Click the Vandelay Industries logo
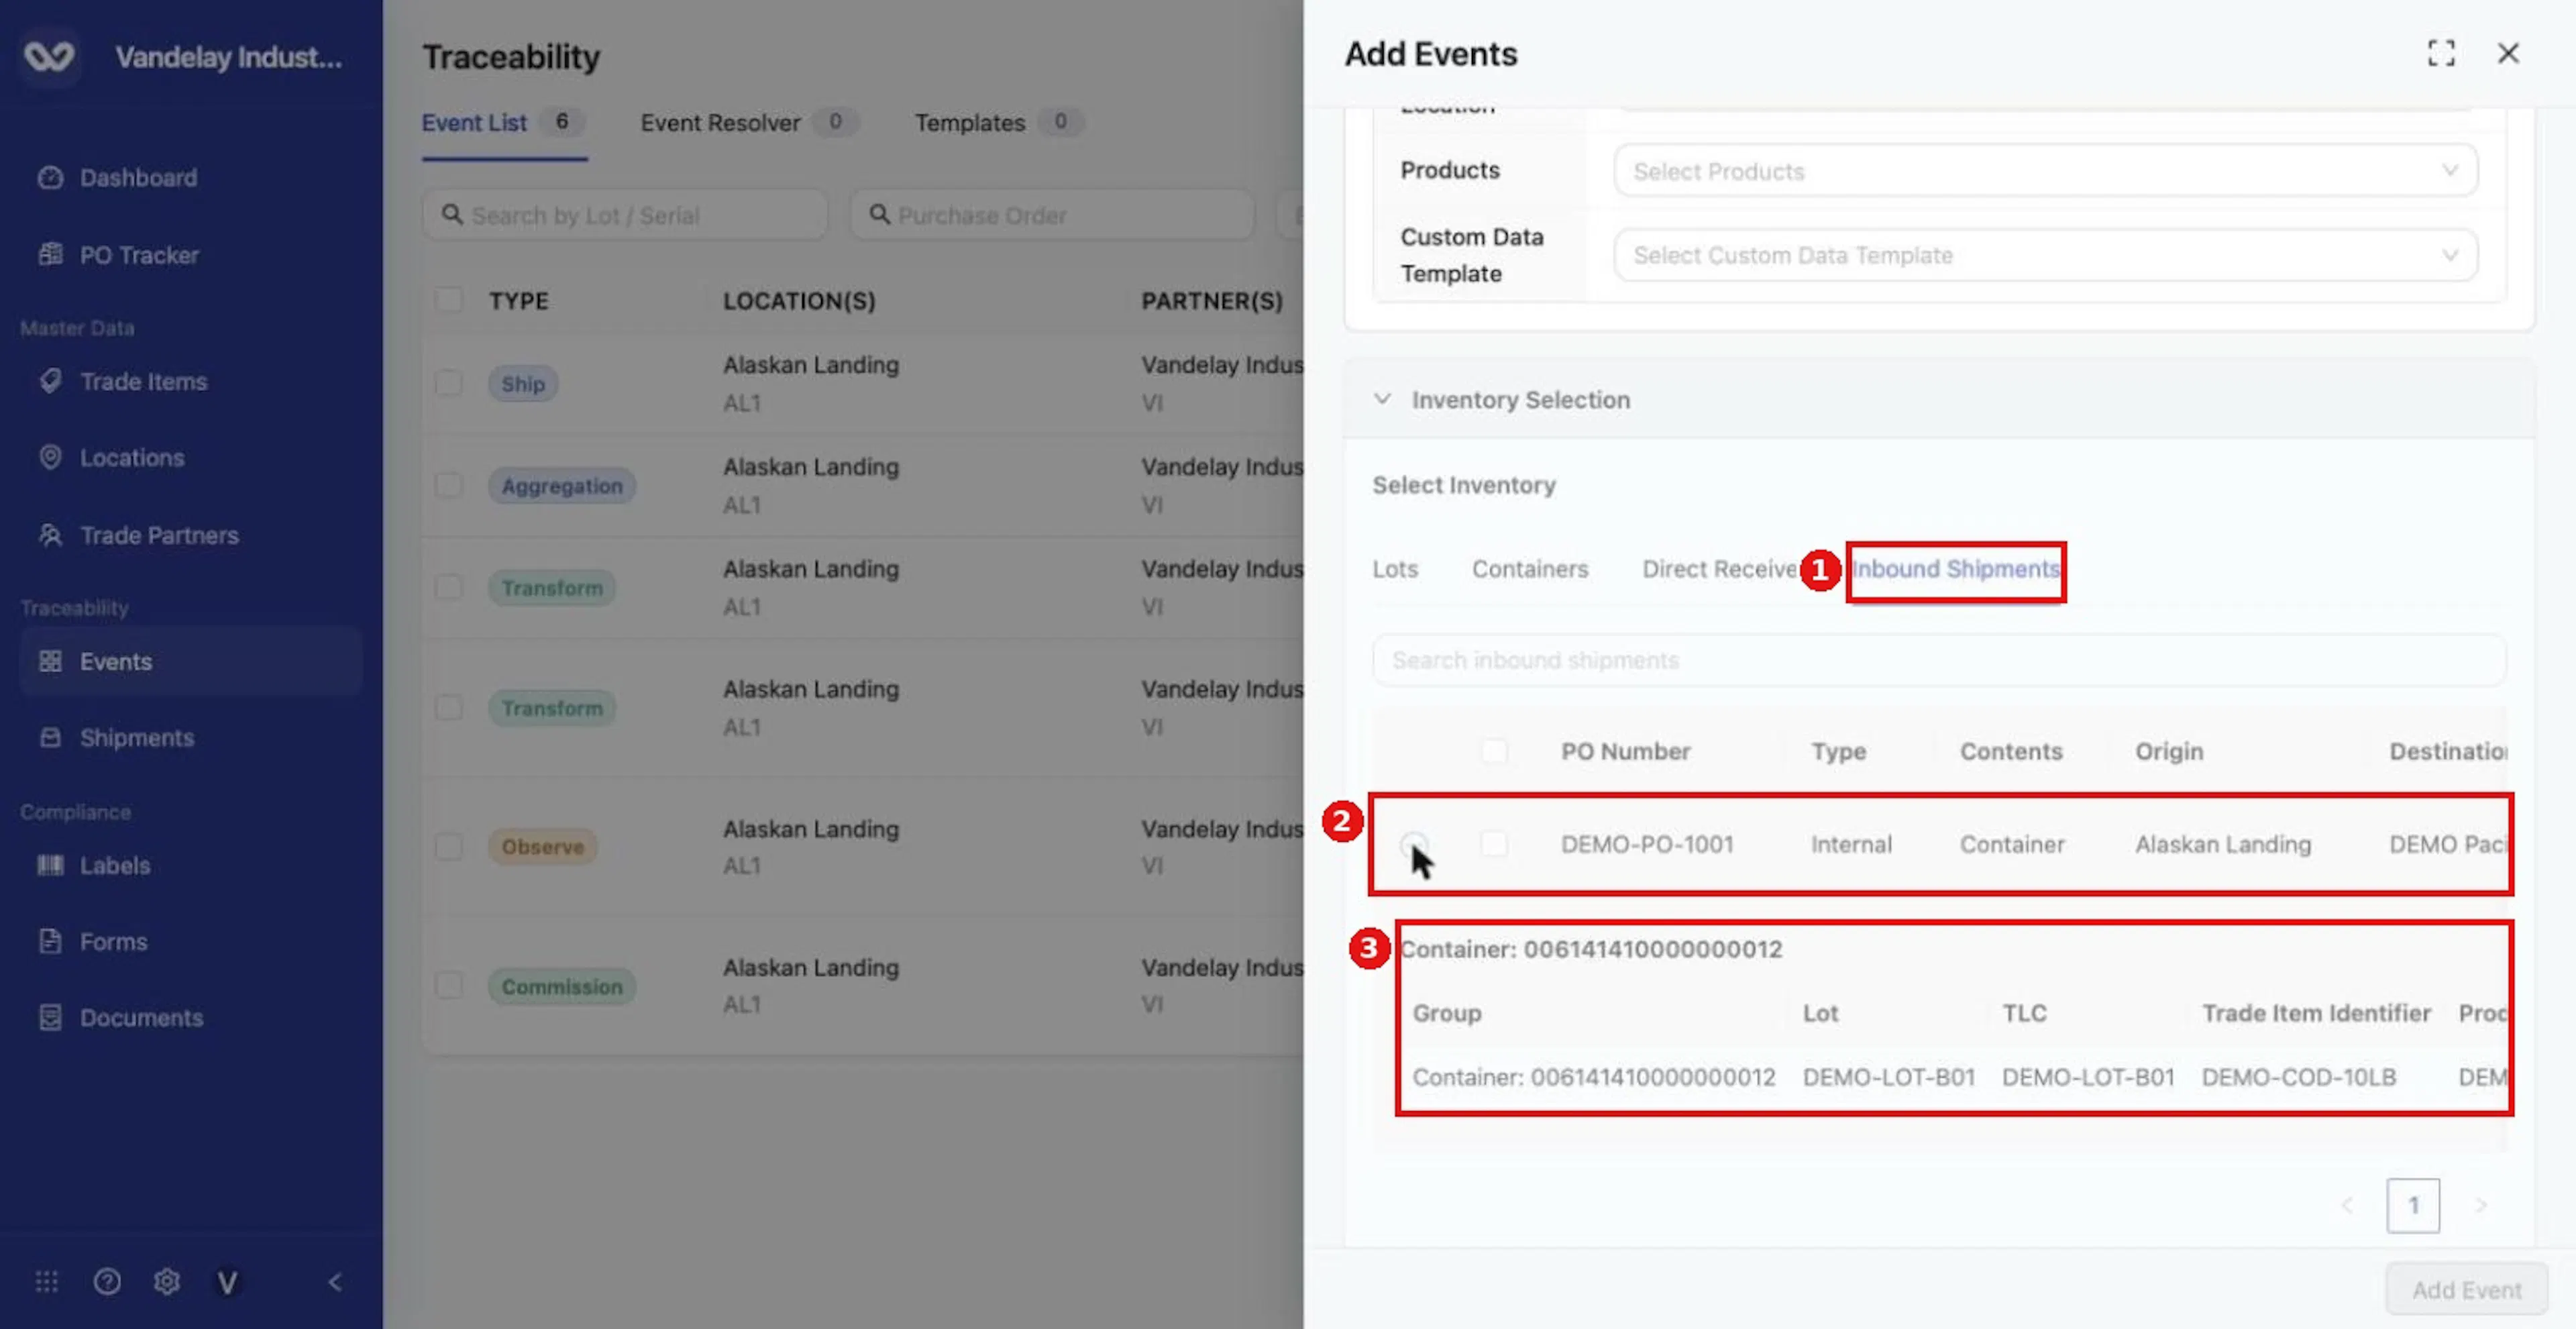 49,56
